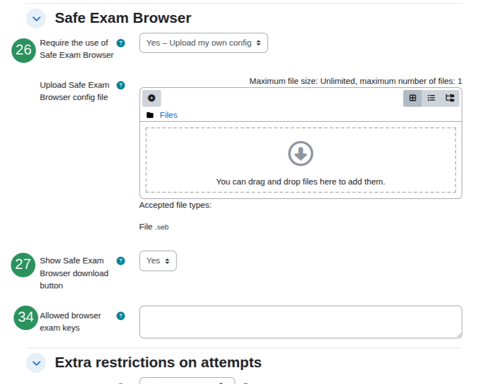The height and width of the screenshot is (384, 480).
Task: Click the folder icon beside Files
Action: (150, 115)
